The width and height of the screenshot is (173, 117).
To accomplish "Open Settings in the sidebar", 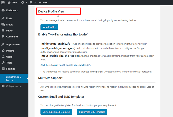I will tap(11, 69).
